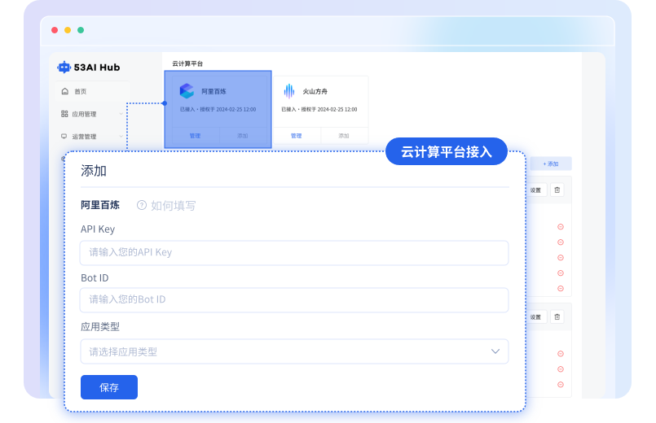Open the 运营管理 sidebar menu
This screenshot has height=423, width=656.
tap(92, 136)
